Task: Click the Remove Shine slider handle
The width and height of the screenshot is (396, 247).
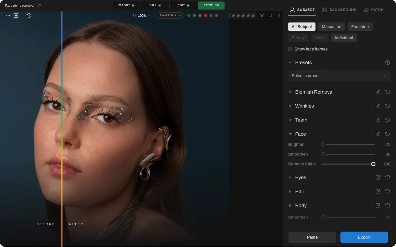Action: click(x=373, y=164)
